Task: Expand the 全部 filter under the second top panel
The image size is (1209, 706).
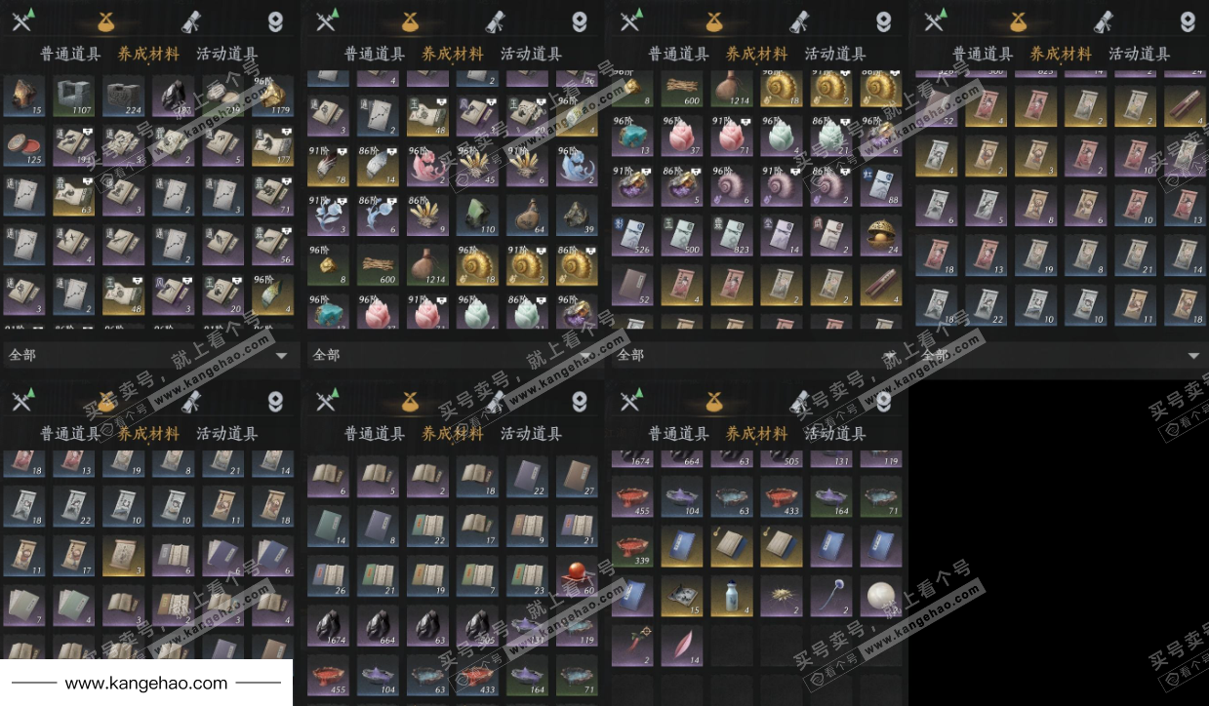Action: [x=452, y=355]
